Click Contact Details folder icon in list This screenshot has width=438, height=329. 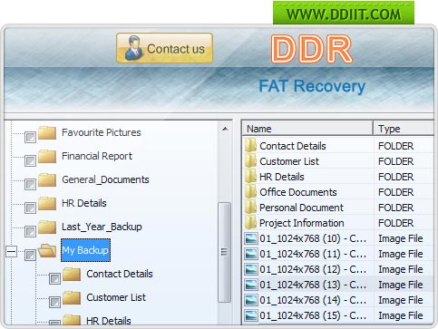[x=251, y=146]
